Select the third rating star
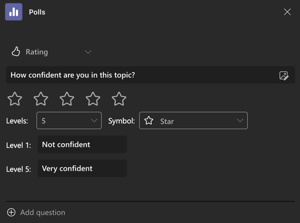This screenshot has height=223, width=300. 67,99
